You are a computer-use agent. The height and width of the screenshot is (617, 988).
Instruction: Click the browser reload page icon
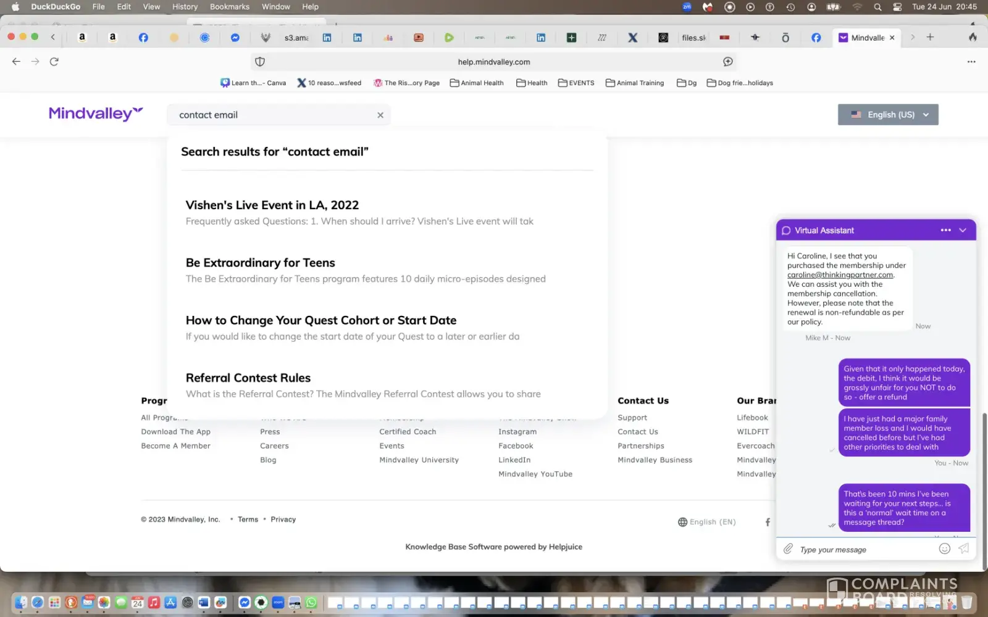(x=54, y=62)
